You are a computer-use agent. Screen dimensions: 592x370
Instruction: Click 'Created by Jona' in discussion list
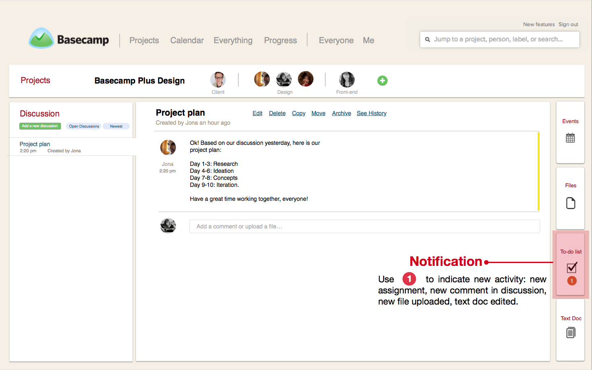pos(64,151)
